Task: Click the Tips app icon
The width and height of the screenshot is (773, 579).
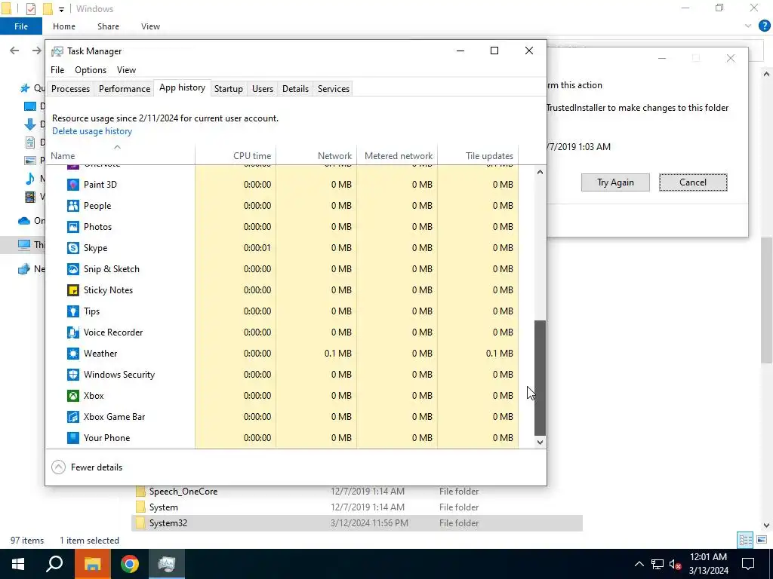Action: pyautogui.click(x=73, y=311)
